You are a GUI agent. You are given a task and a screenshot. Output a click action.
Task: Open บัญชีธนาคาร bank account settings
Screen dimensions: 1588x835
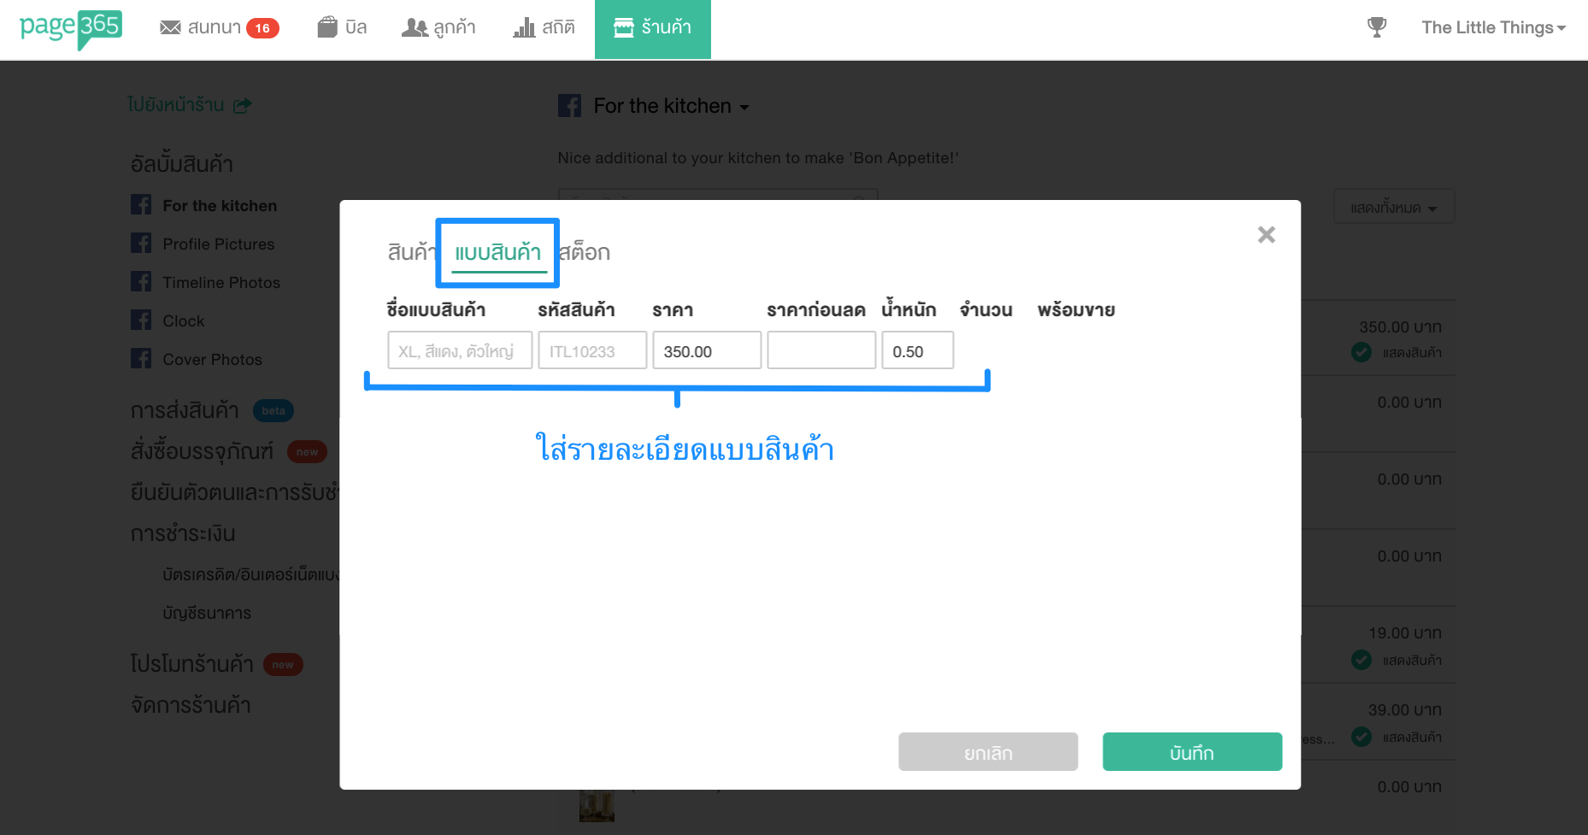point(207,613)
